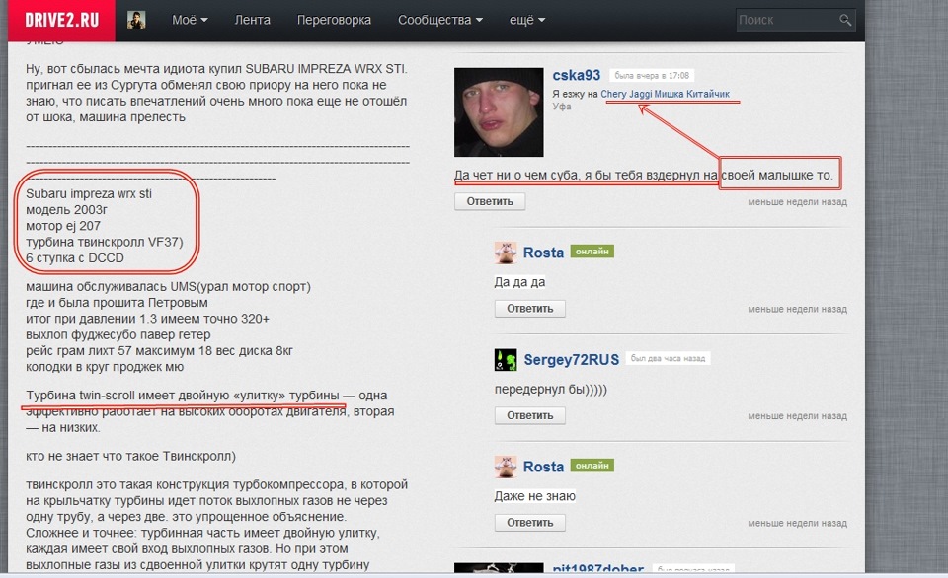The width and height of the screenshot is (948, 578).
Task: Expand the 'Сообщества' dropdown menu
Action: point(440,20)
